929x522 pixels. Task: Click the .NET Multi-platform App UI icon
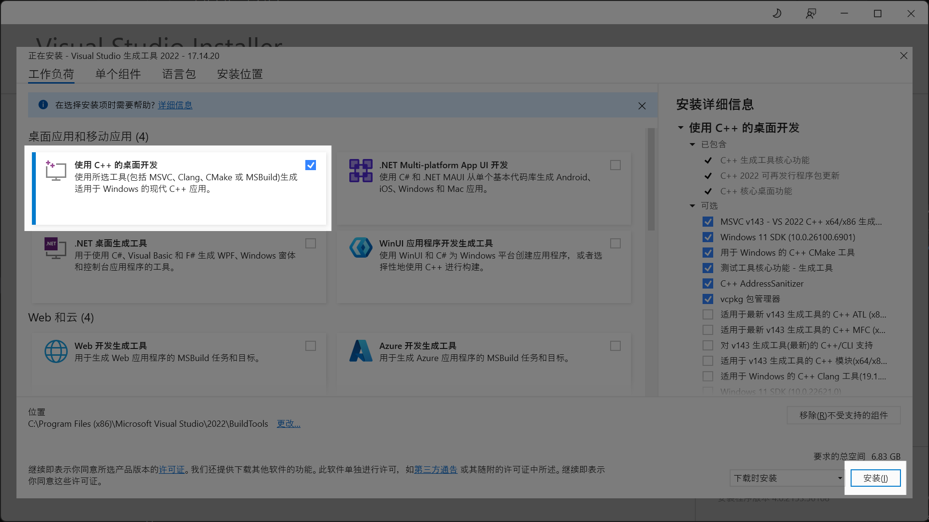pyautogui.click(x=361, y=171)
